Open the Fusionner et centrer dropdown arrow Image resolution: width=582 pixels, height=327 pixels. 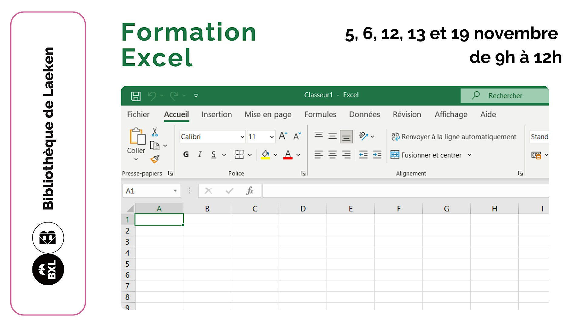tap(470, 155)
